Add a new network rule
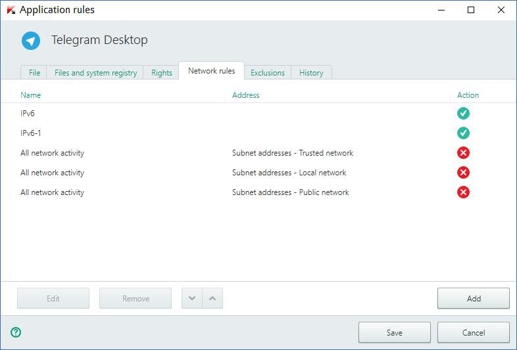Image resolution: width=517 pixels, height=350 pixels. coord(474,298)
